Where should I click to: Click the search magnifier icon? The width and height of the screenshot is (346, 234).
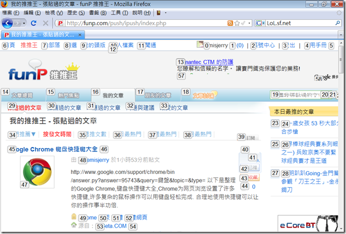pyautogui.click(x=337, y=23)
